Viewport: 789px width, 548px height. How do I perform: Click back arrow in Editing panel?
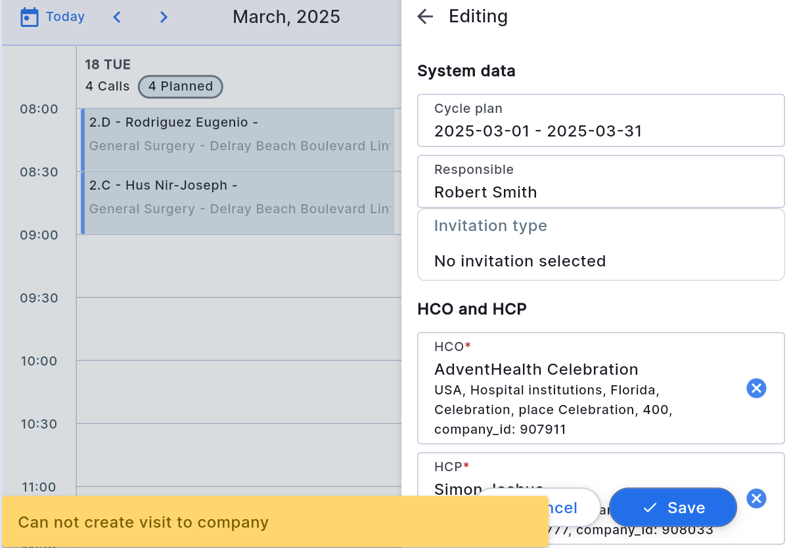426,17
